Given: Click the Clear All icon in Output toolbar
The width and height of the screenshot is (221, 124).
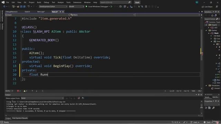Looking at the screenshot, I should pos(79,98).
